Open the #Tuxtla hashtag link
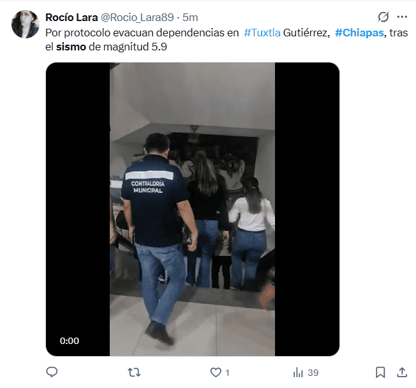Image resolution: width=416 pixels, height=388 pixels. coord(262,33)
